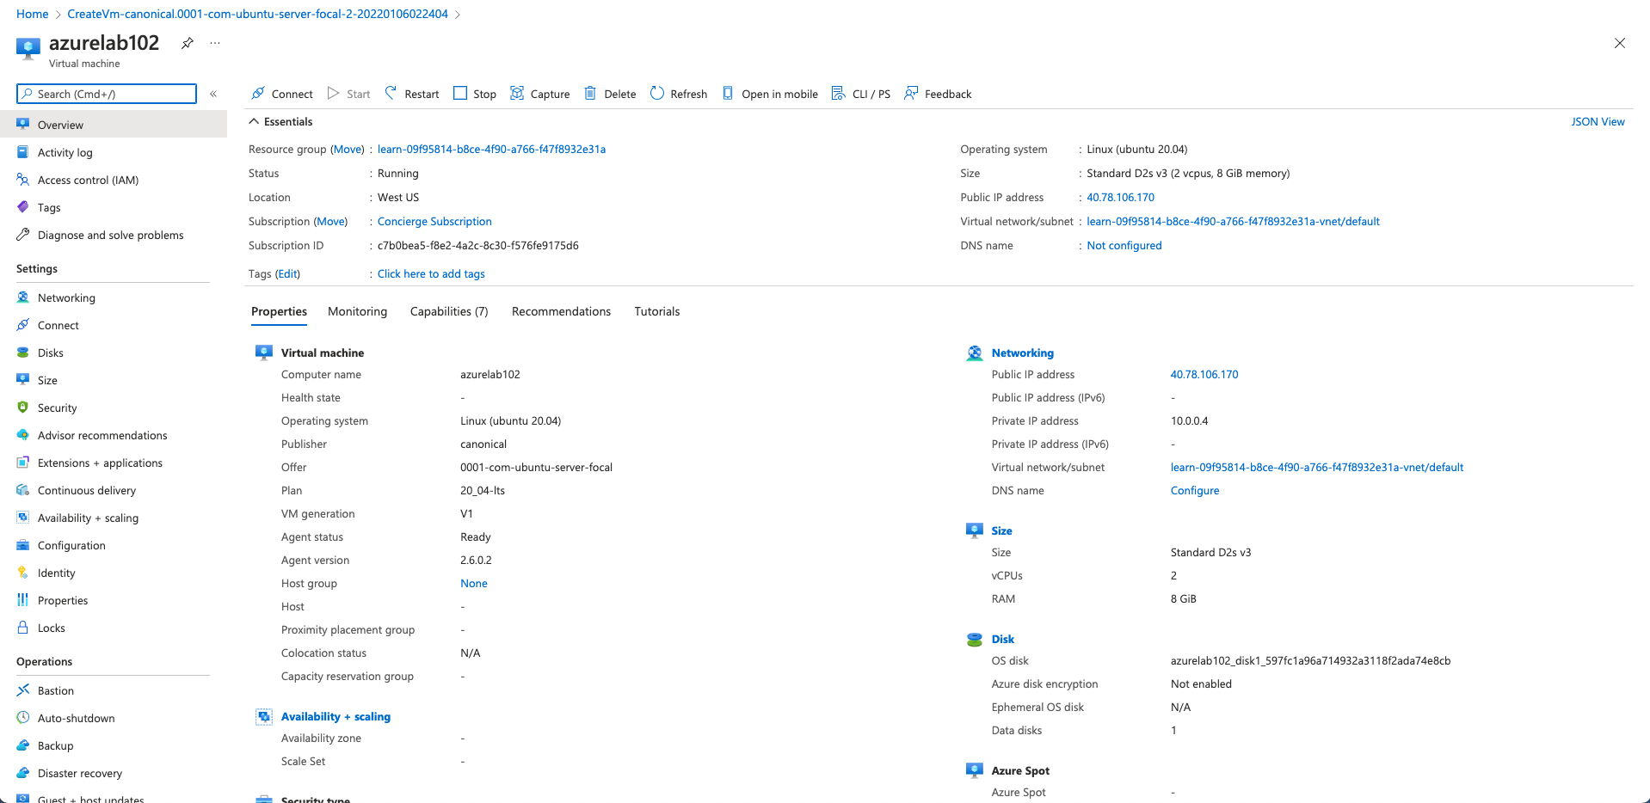Viewport: 1650px width, 803px height.
Task: Collapse the left sidebar menu
Action: pos(213,94)
